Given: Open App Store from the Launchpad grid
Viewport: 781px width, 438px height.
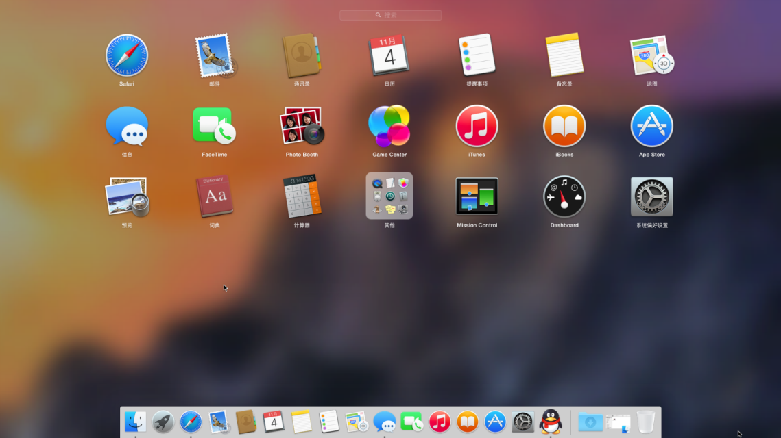Looking at the screenshot, I should point(651,126).
